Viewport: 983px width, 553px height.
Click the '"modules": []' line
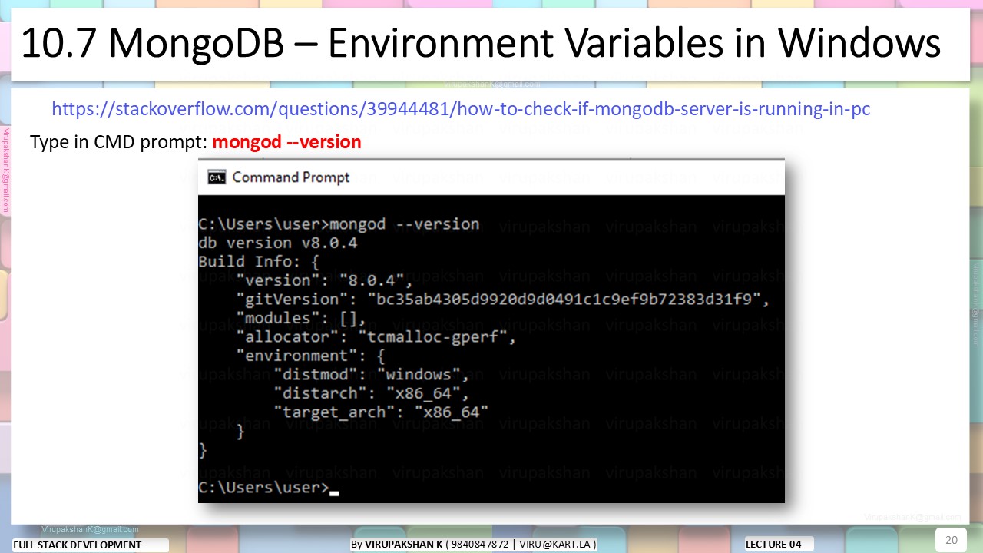click(302, 318)
